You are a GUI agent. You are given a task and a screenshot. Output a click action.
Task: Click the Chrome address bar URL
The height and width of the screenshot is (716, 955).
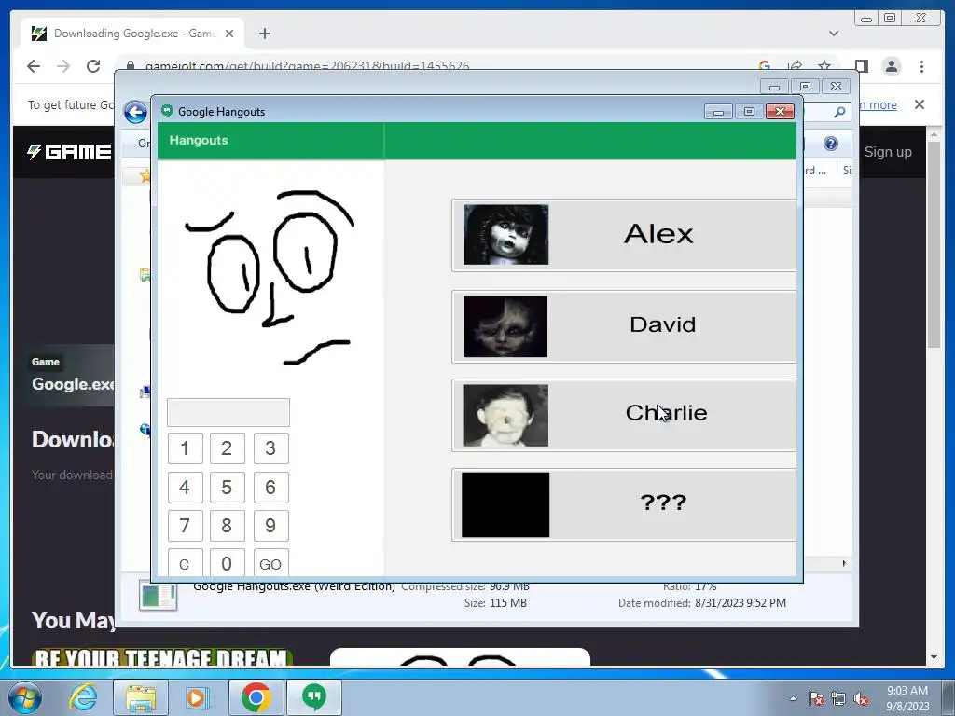307,66
